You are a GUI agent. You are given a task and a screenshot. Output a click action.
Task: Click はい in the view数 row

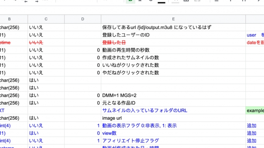click(46, 133)
